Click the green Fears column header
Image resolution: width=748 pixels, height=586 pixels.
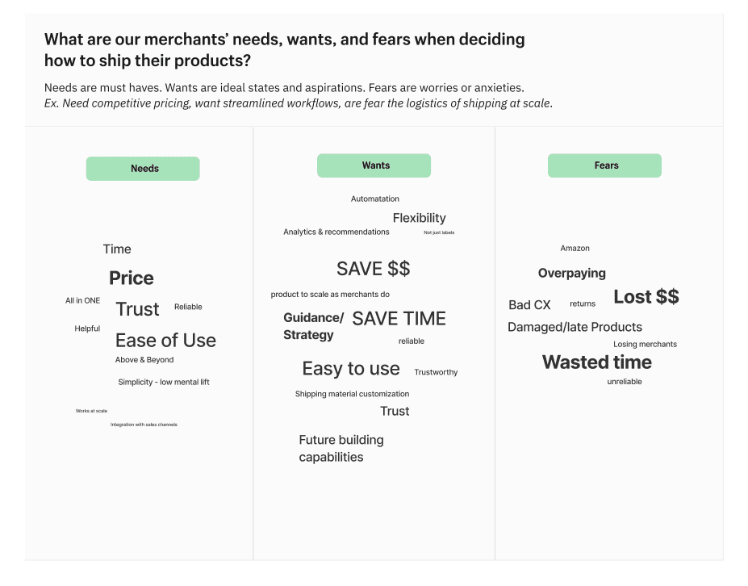point(604,165)
